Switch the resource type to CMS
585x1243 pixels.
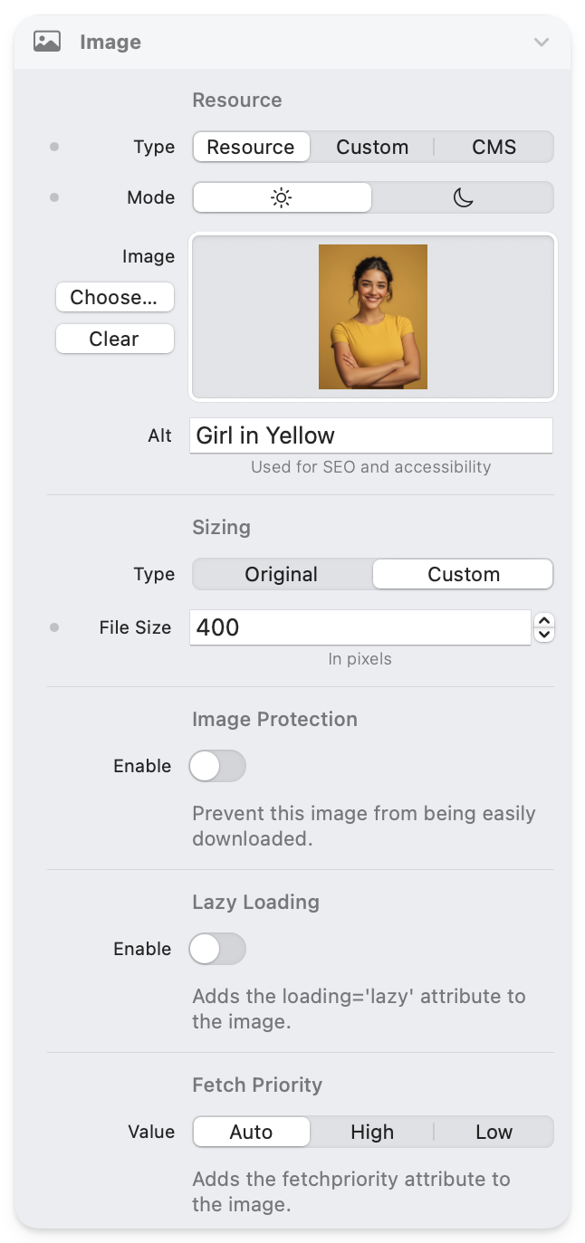[494, 147]
